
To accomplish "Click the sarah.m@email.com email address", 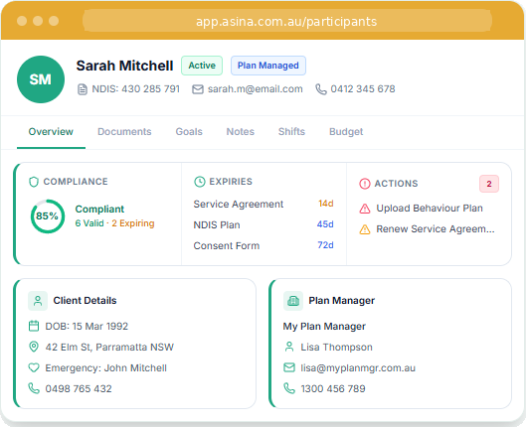I will [x=256, y=89].
